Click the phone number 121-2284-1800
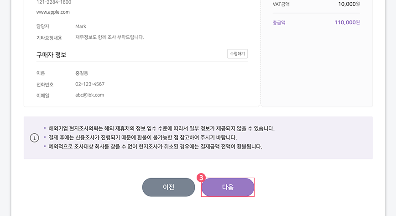 54,2
